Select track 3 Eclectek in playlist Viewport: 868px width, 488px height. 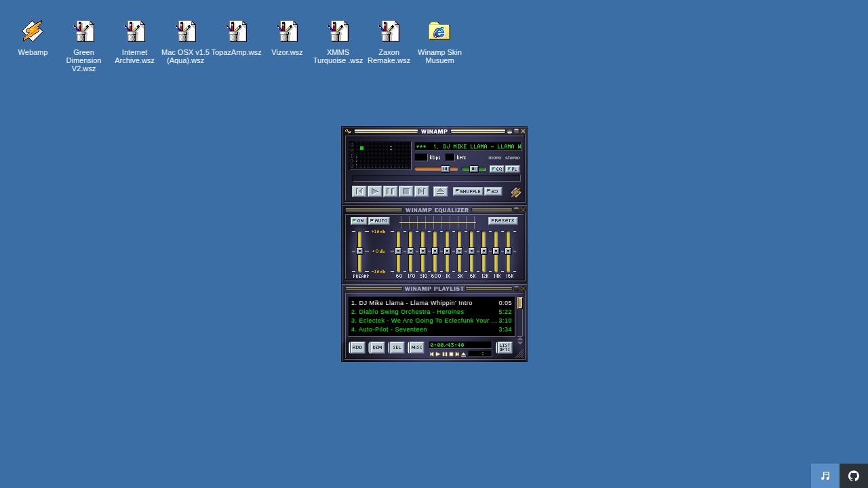pos(431,321)
